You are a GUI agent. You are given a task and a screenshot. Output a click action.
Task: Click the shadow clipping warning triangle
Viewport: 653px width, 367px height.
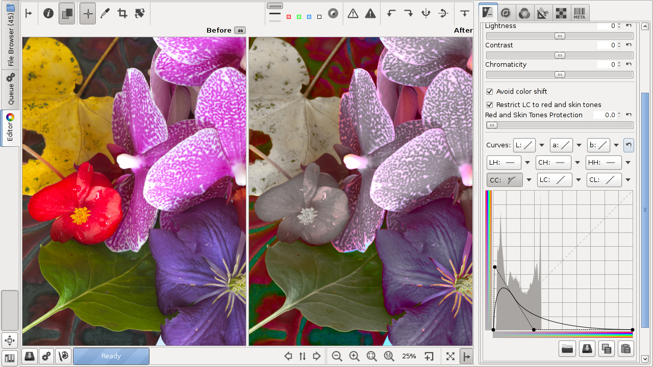click(x=353, y=14)
